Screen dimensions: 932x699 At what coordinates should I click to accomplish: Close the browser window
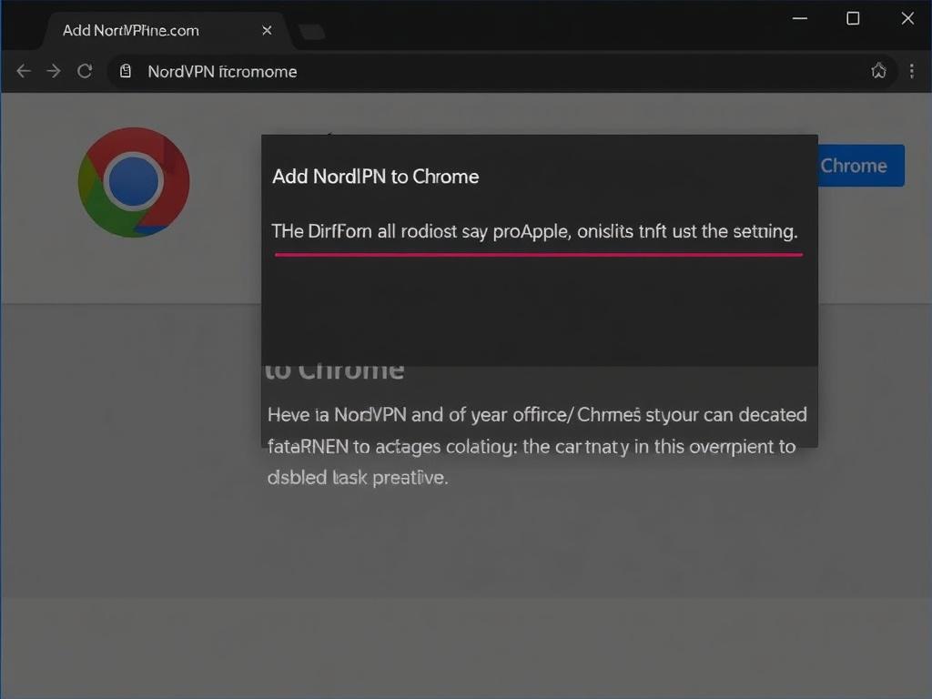tap(907, 18)
